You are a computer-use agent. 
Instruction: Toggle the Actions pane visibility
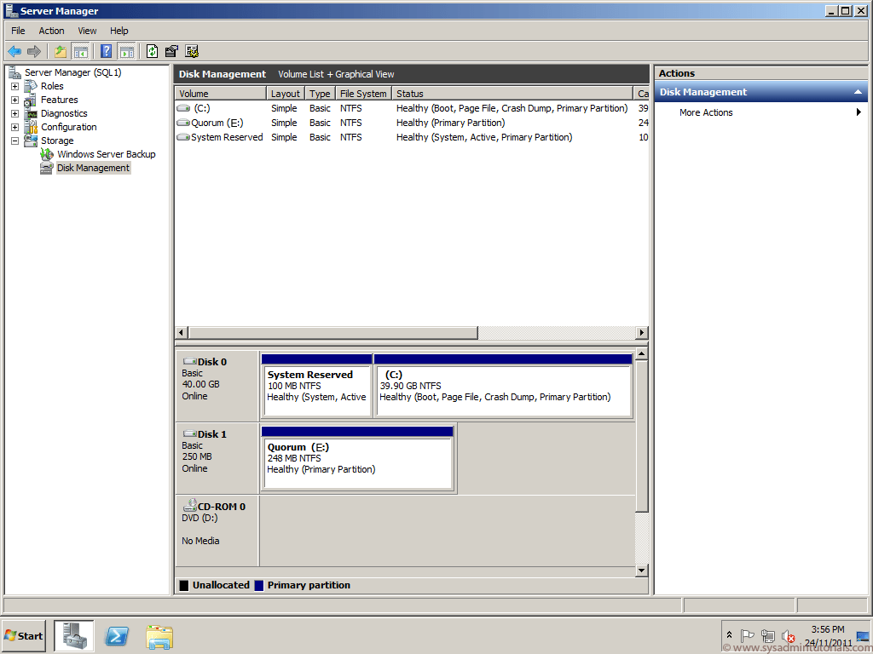tap(126, 51)
